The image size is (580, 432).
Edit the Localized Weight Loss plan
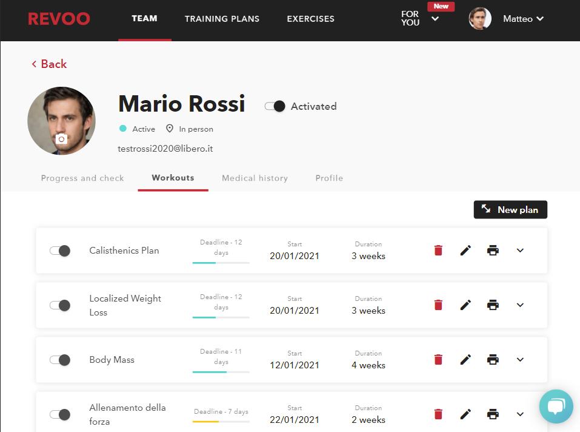point(465,305)
